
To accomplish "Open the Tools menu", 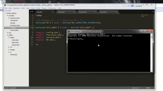I will (x=38, y=8).
